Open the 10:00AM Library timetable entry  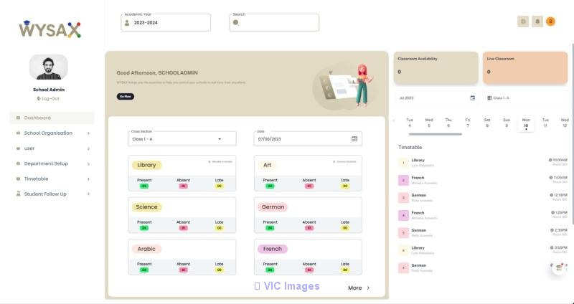pos(483,163)
